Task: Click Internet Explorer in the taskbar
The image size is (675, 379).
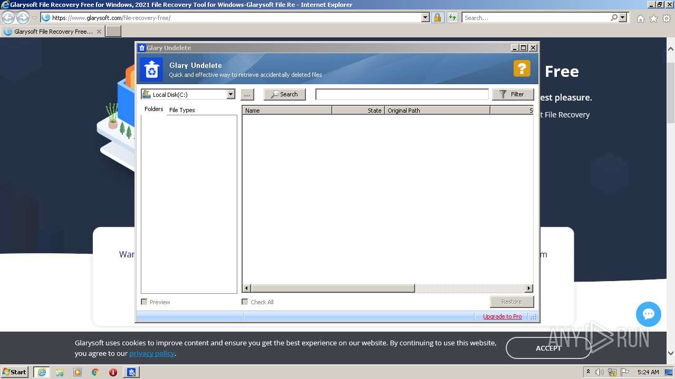Action: [x=41, y=372]
